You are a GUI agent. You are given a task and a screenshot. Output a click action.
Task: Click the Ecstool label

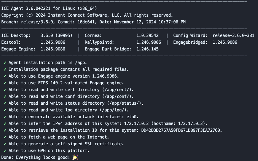pos(11,42)
